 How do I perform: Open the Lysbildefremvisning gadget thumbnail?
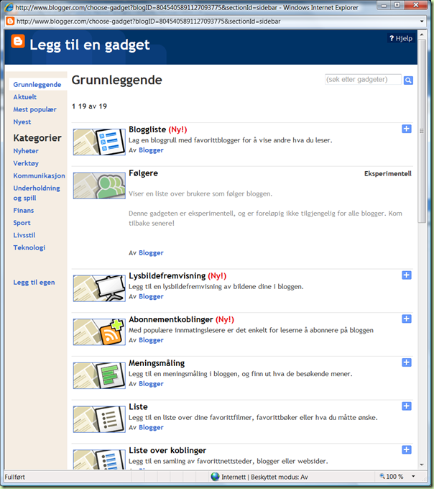tap(99, 288)
